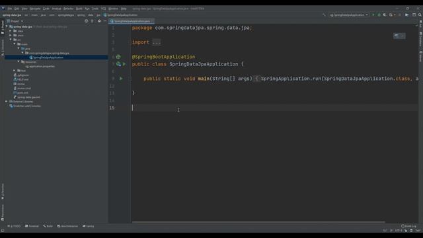Click the Search Everywhere magnifier icon
This screenshot has width=423, height=238.
click(x=420, y=15)
